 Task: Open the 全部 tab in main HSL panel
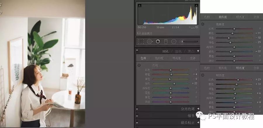[193, 58]
